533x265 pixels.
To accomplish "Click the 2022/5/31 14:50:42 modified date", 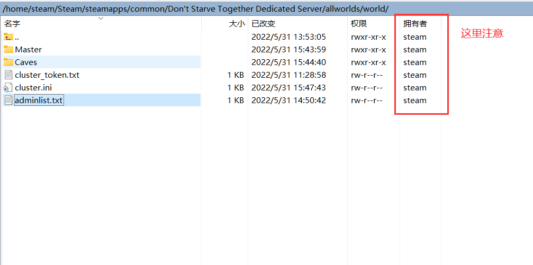I will tap(288, 100).
